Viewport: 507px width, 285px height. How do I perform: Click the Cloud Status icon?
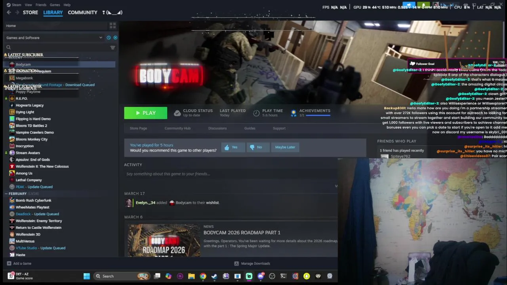pyautogui.click(x=177, y=113)
